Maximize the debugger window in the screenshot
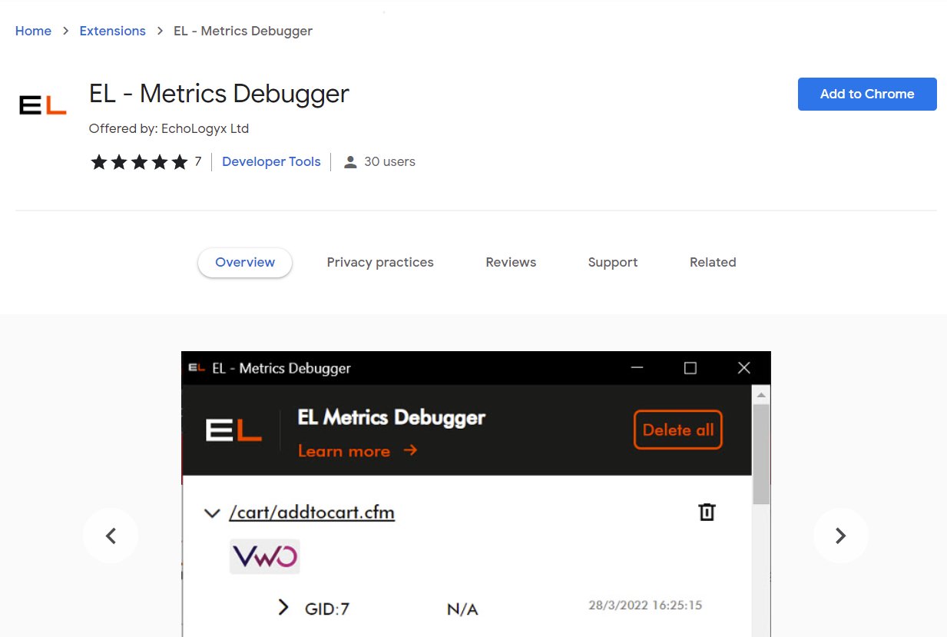The height and width of the screenshot is (637, 947). pos(690,368)
